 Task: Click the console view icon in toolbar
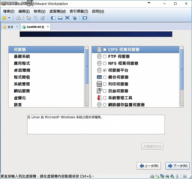click(85, 18)
